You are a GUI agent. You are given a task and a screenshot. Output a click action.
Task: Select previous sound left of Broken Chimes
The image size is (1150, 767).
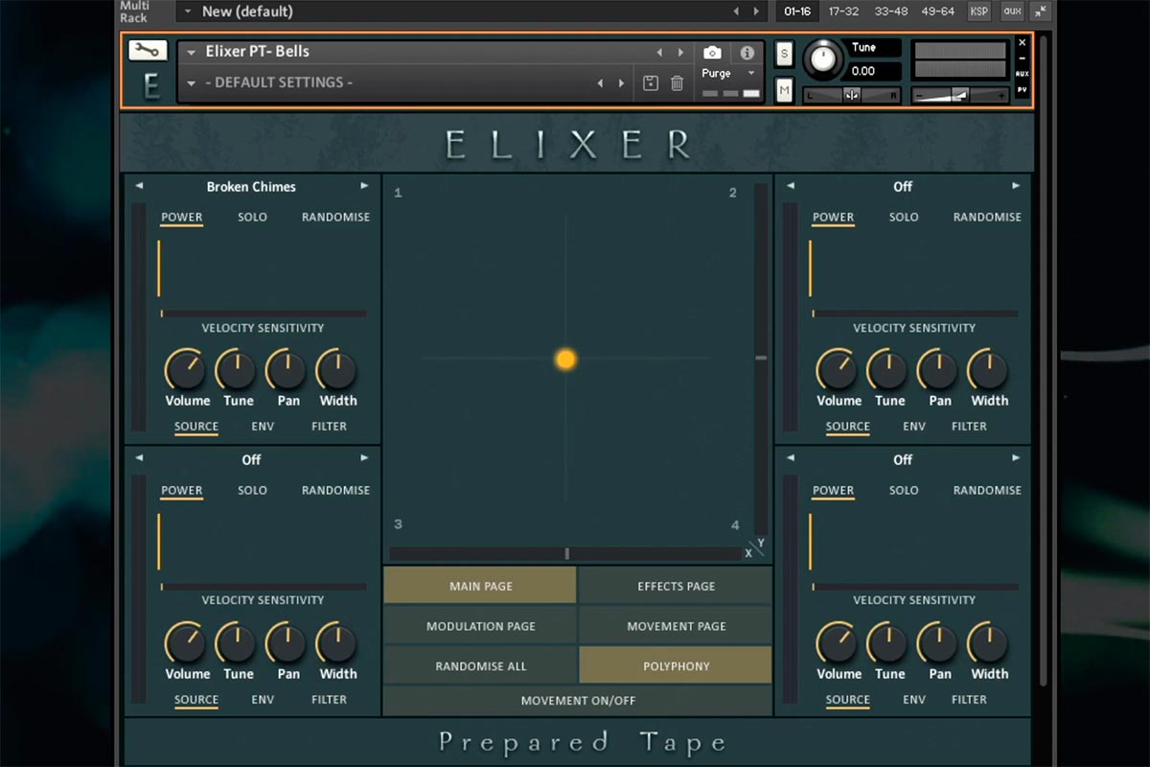pos(139,186)
